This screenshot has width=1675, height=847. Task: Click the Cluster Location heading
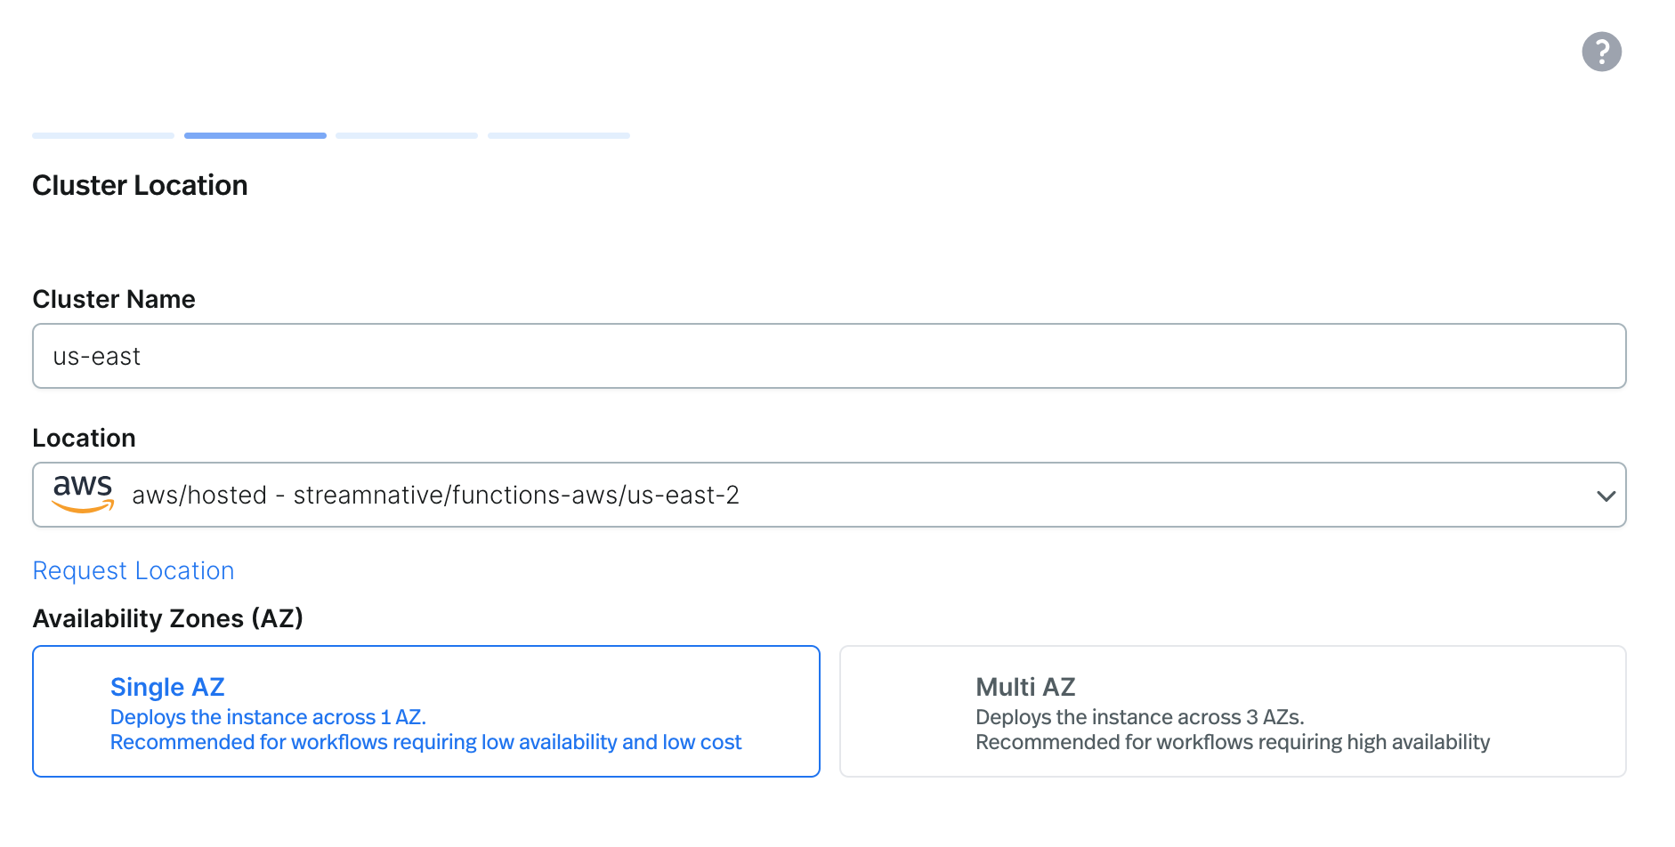(x=140, y=185)
